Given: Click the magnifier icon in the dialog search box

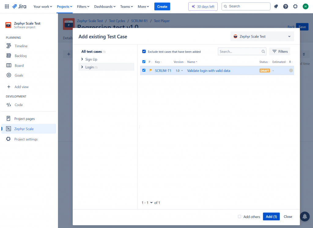Looking at the screenshot, I should pos(263,52).
